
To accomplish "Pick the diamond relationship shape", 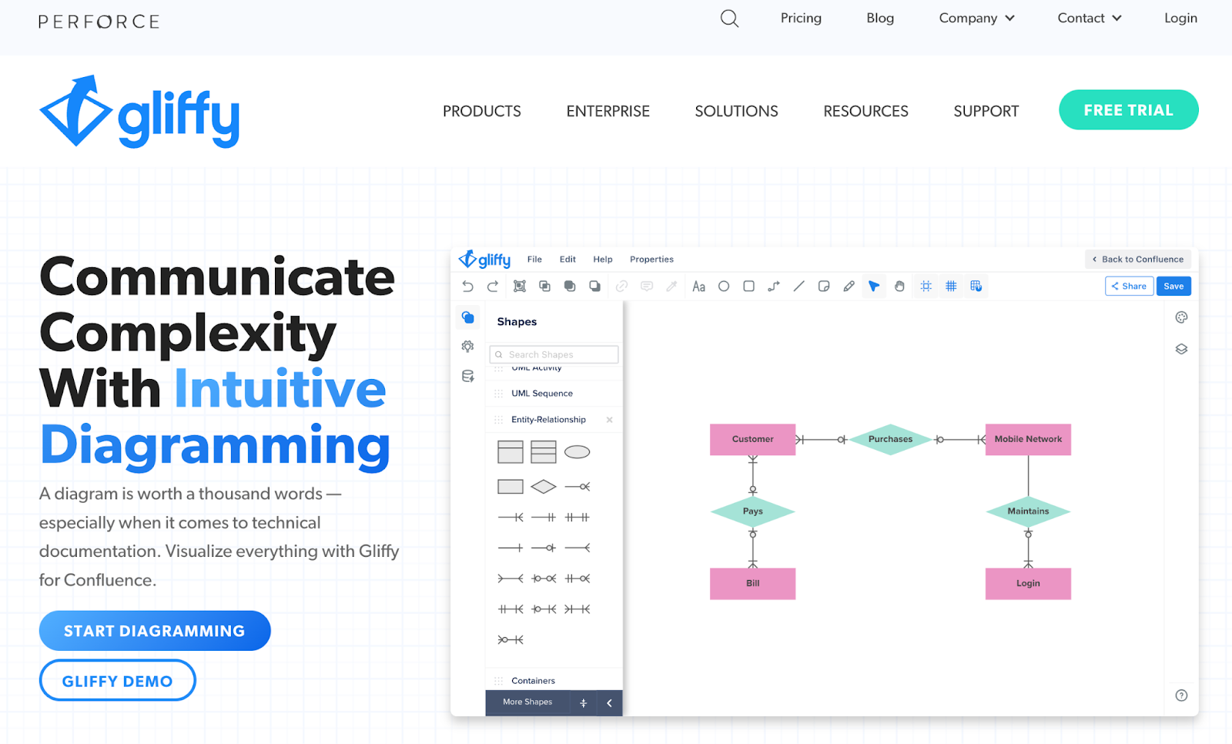I will tap(544, 487).
